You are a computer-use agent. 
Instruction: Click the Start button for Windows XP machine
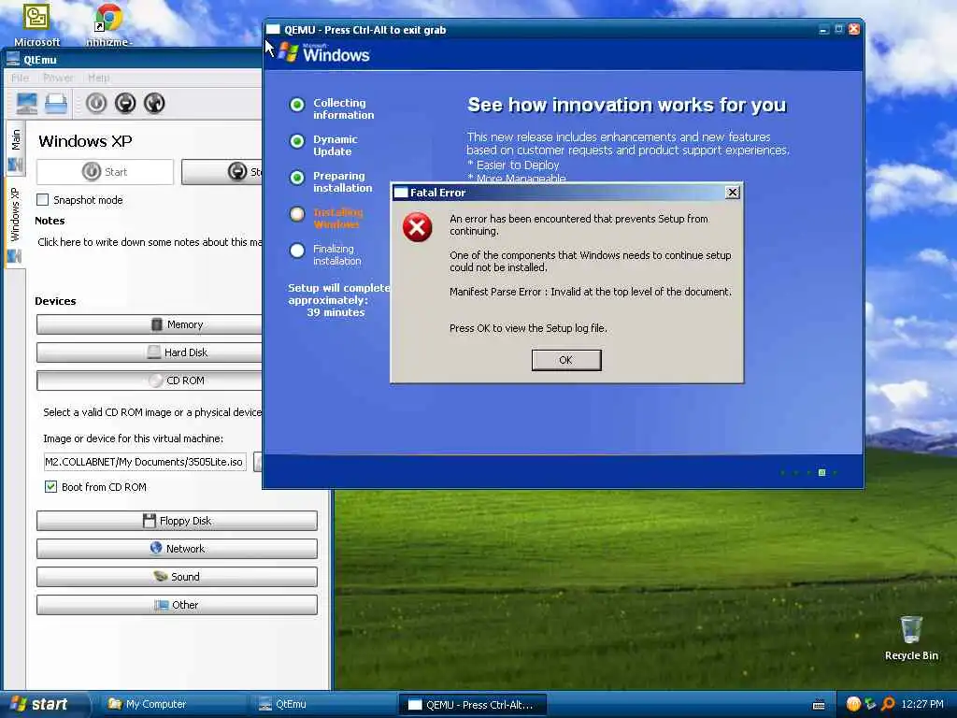click(105, 172)
